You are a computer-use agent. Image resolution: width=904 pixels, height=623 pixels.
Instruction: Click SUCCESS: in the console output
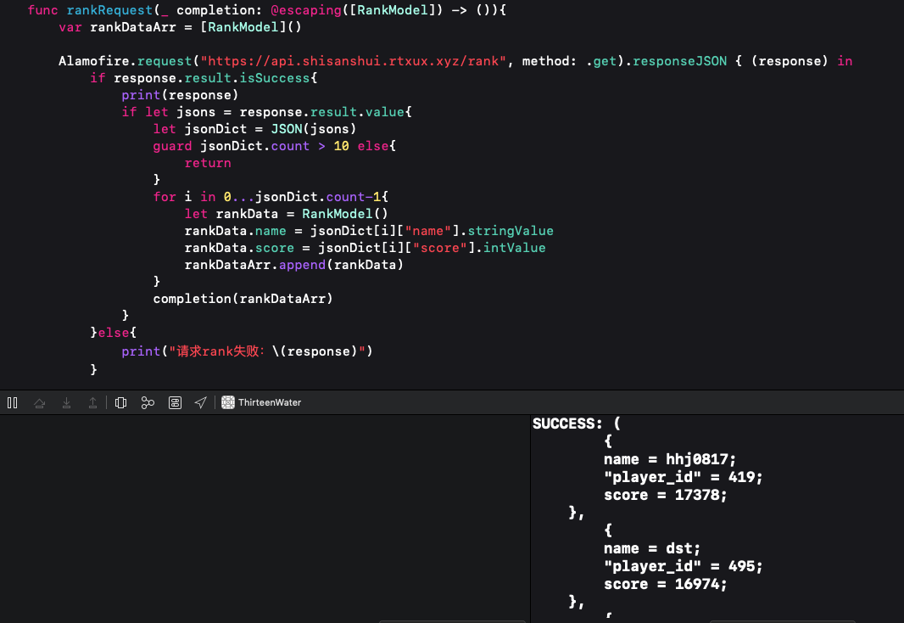[567, 424]
